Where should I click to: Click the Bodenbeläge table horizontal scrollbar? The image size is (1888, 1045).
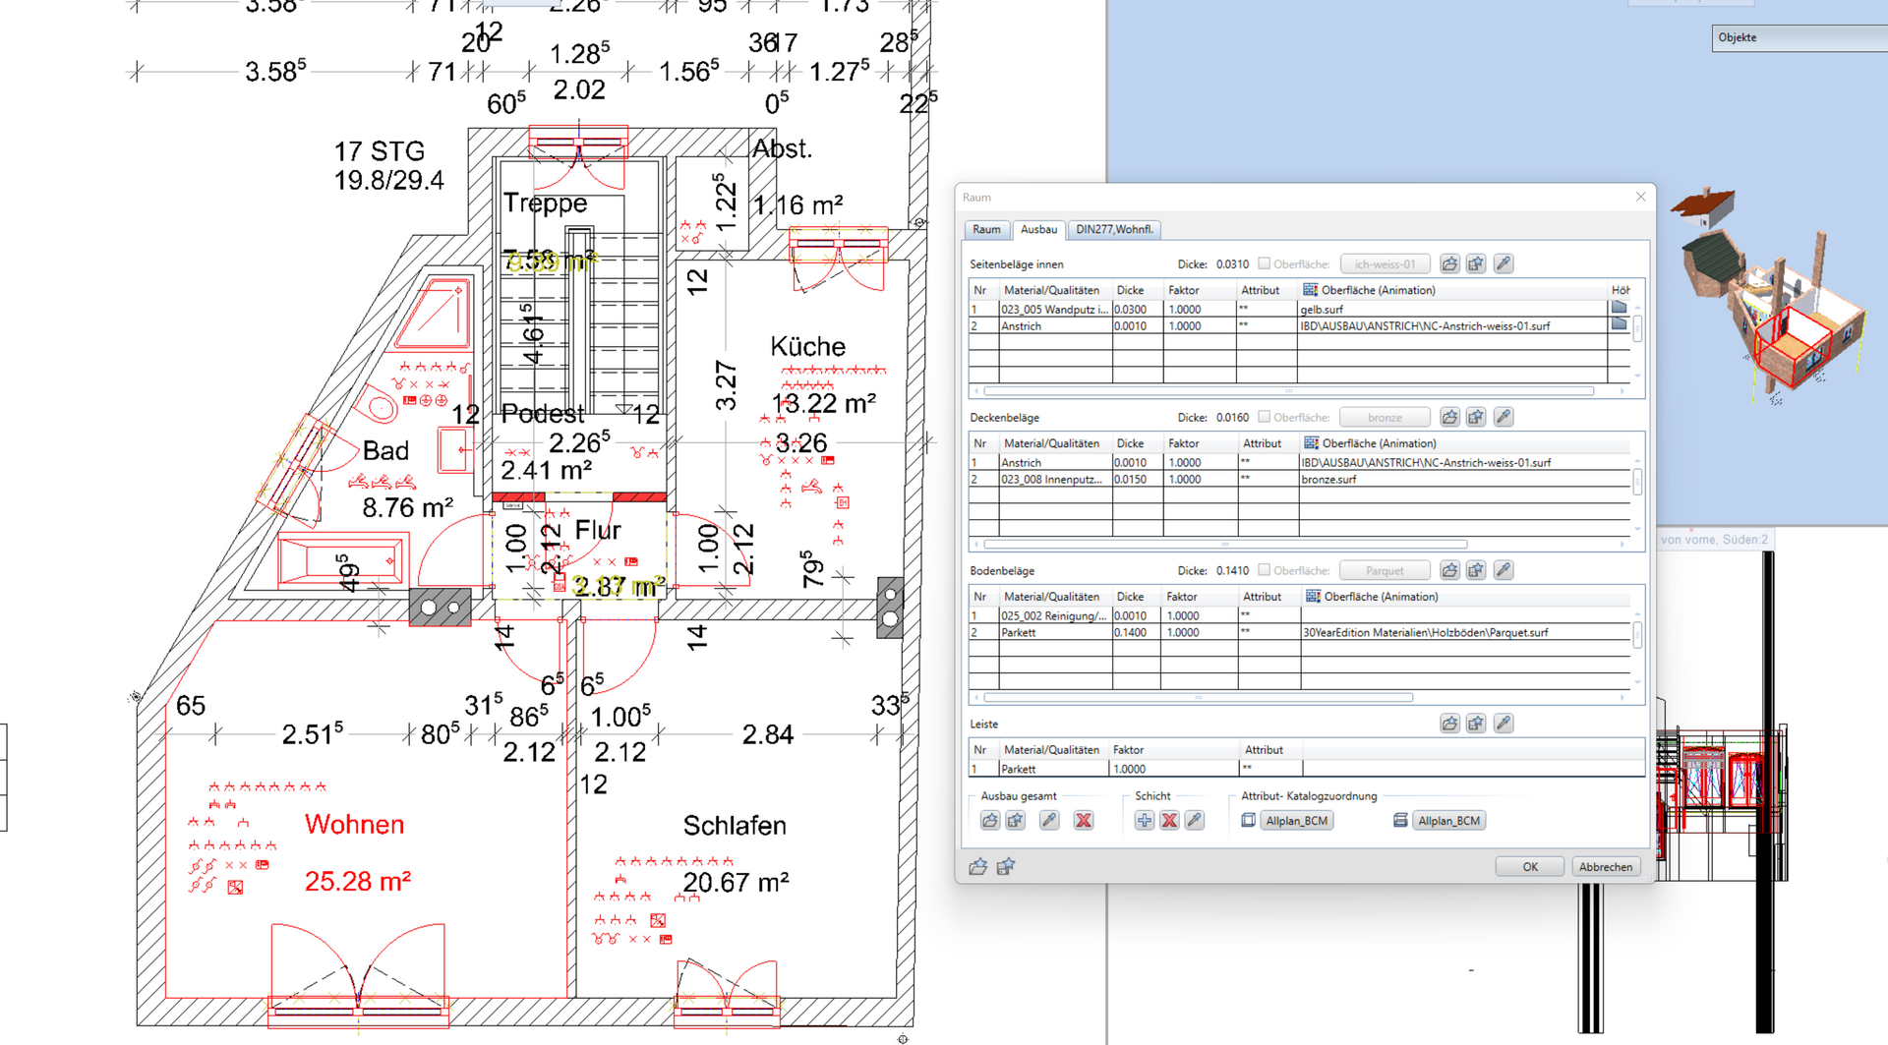click(1198, 697)
